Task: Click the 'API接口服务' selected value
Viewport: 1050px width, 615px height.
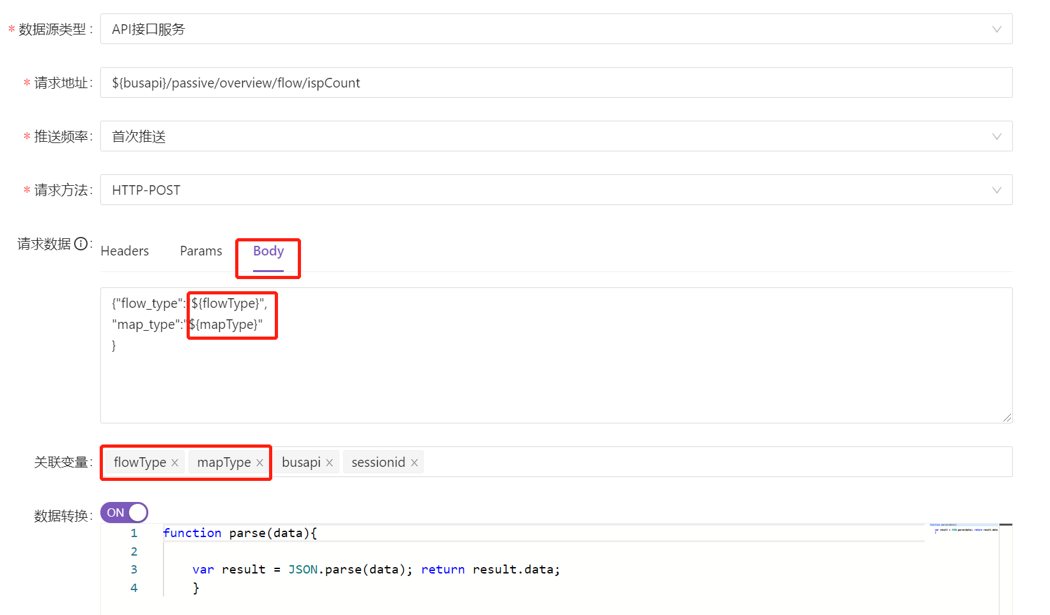Action: click(x=148, y=29)
